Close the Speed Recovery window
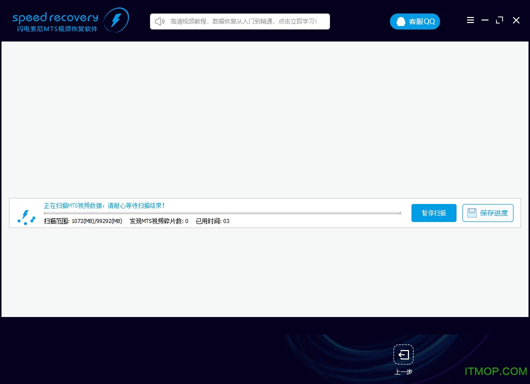Image resolution: width=530 pixels, height=384 pixels. pos(516,20)
